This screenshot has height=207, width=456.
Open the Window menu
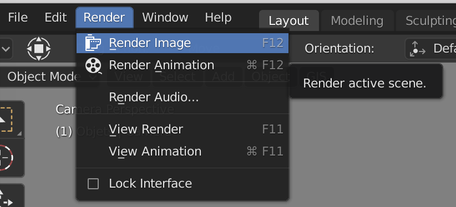click(x=165, y=18)
